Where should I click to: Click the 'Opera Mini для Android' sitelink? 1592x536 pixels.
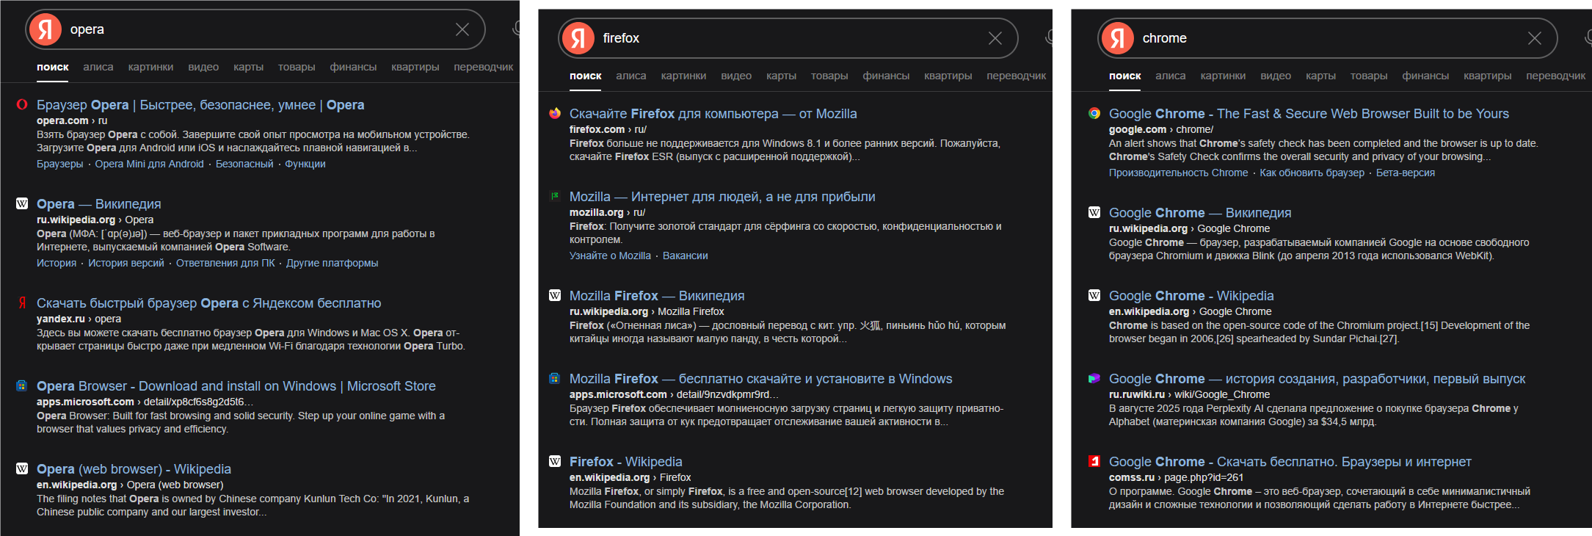pyautogui.click(x=149, y=164)
